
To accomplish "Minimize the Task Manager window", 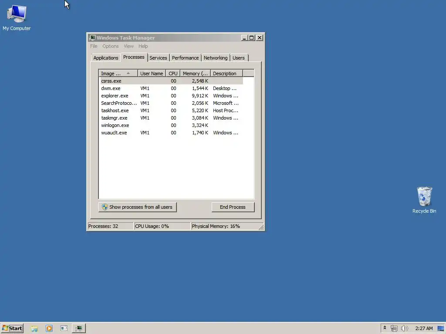I will pyautogui.click(x=244, y=38).
